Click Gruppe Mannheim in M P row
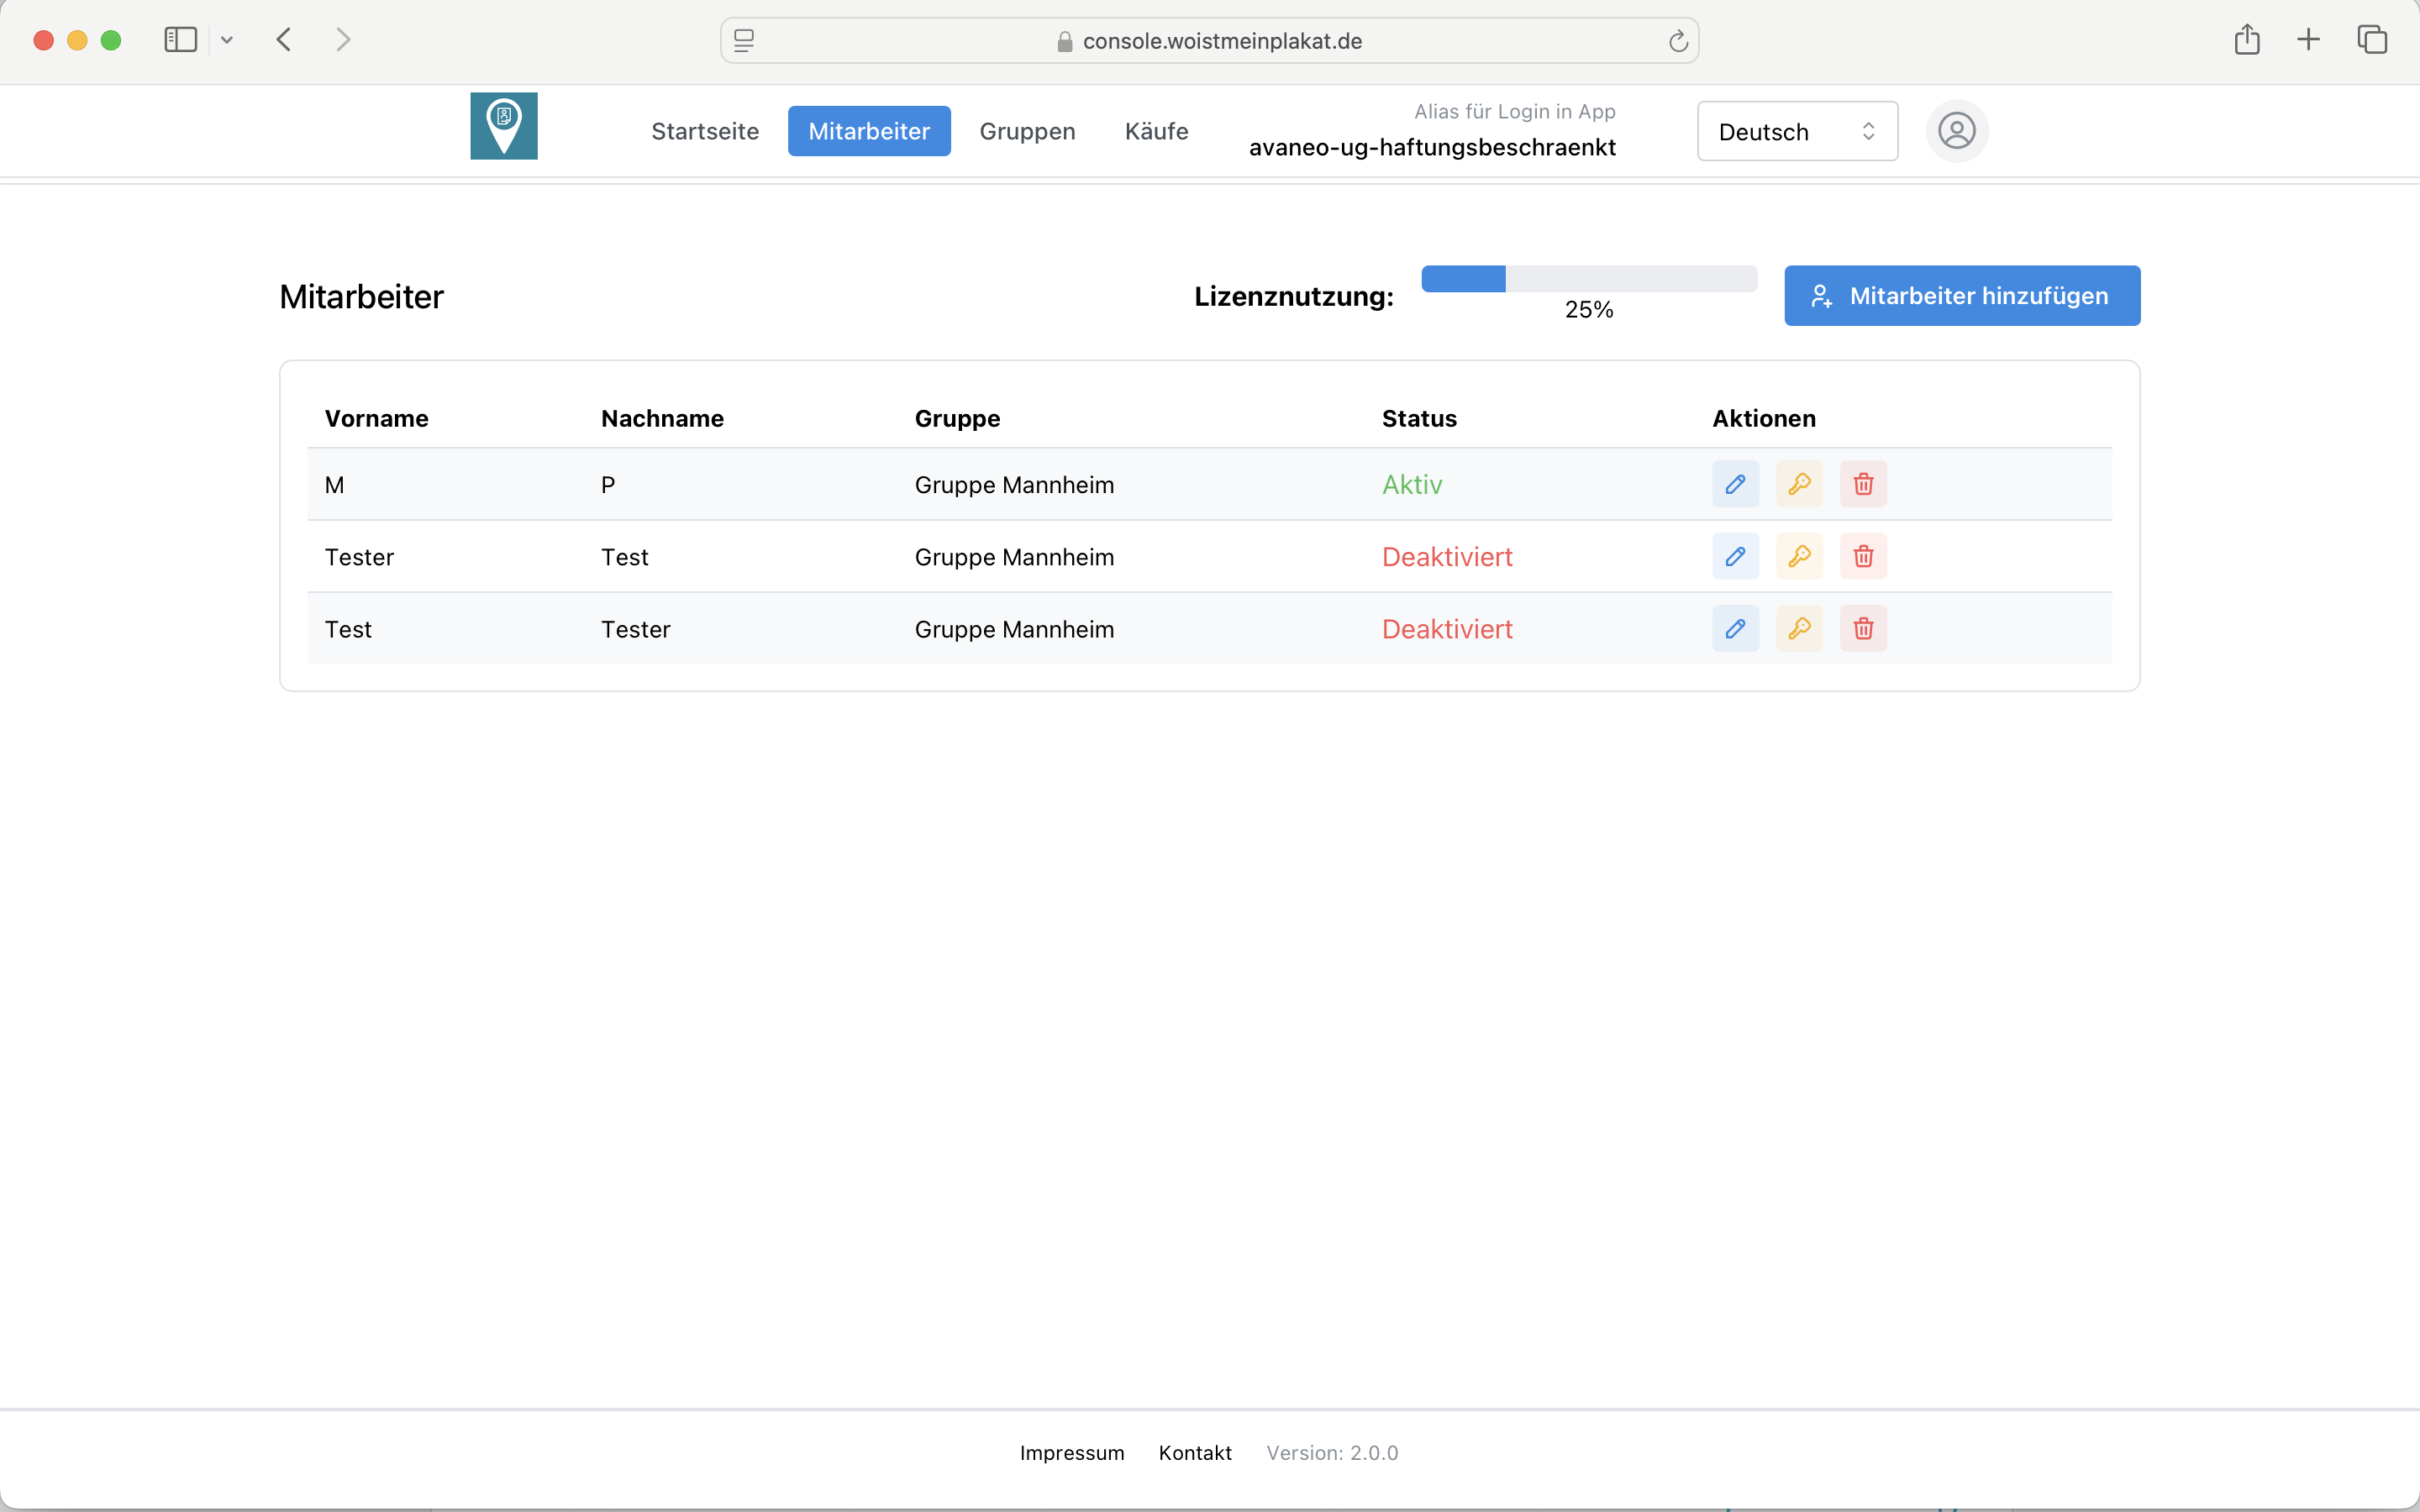 (x=1014, y=485)
